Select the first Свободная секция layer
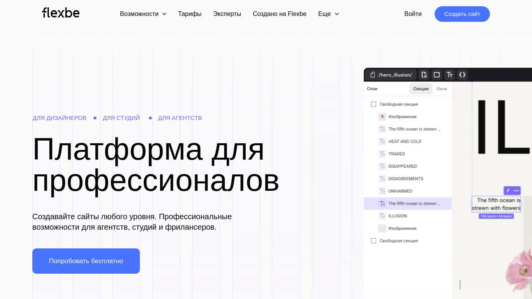The image size is (532, 299). (x=398, y=104)
